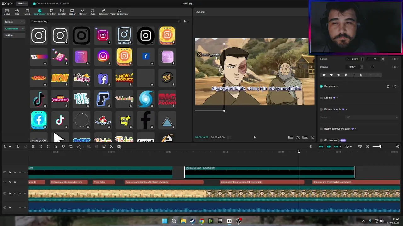Expand the Sabitle section arrow
The width and height of the screenshot is (403, 226).
[x=337, y=98]
